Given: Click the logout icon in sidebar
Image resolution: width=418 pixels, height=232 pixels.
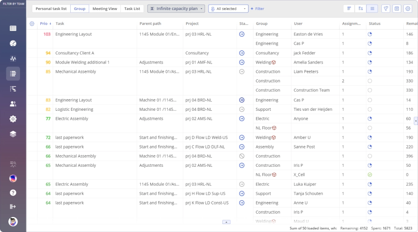Looking at the screenshot, I should pyautogui.click(x=13, y=207).
